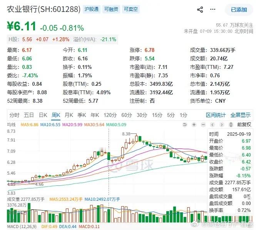The image size is (256, 230).
Task: Click the 货币单位 CNY value
Action: [x=221, y=101]
